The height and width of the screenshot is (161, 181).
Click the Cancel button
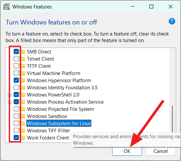161,151
